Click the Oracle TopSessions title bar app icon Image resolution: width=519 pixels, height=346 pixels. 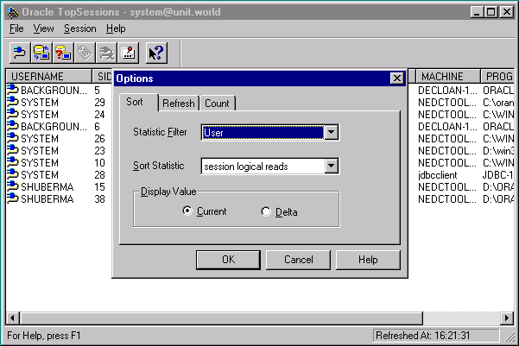[x=13, y=12]
